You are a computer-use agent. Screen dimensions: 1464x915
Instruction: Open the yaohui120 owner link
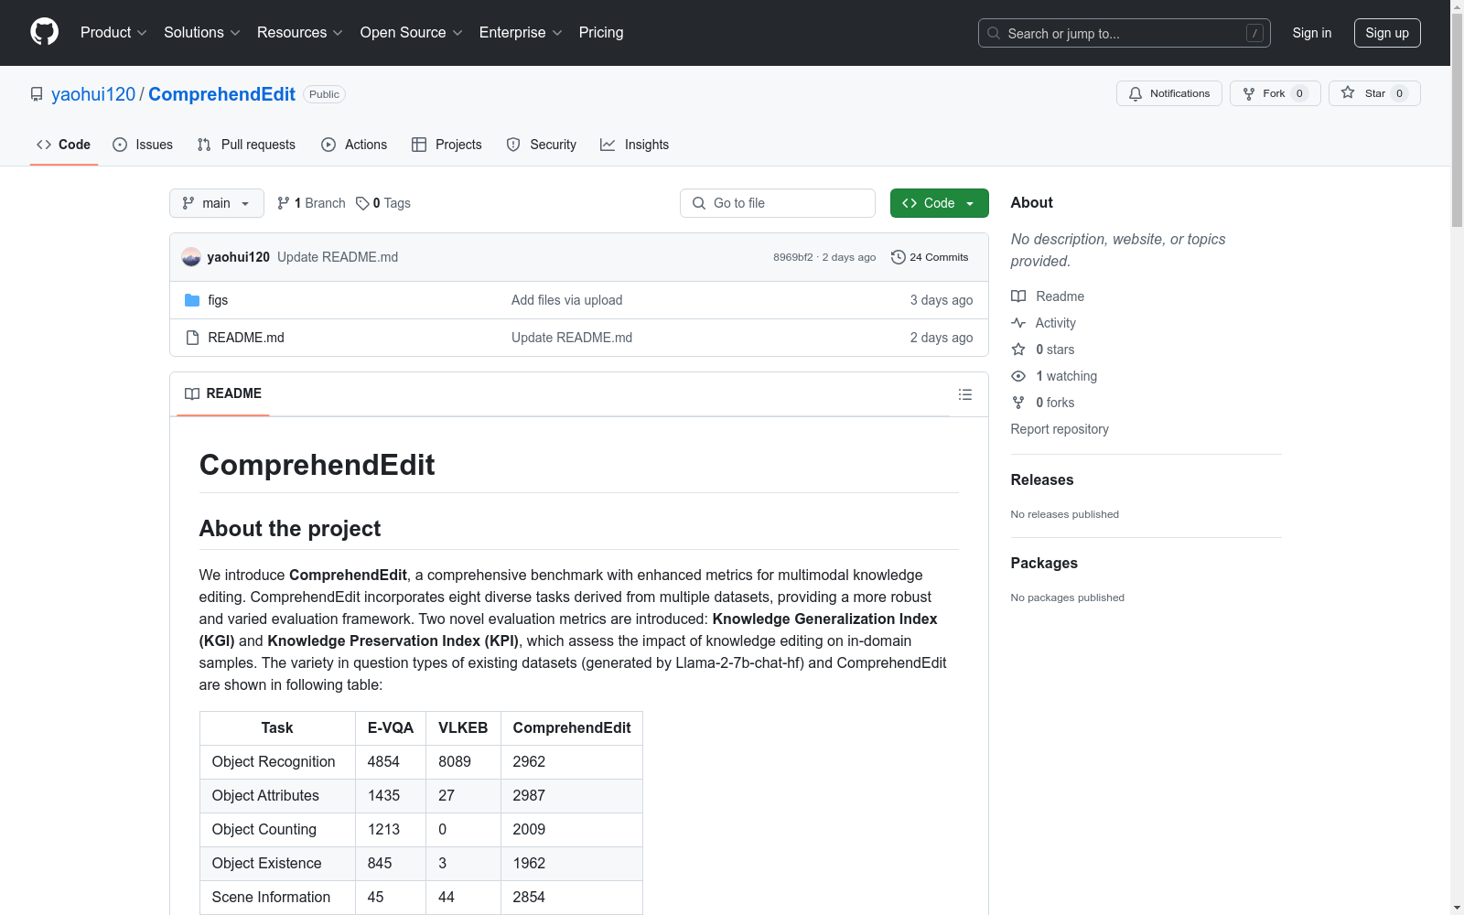[93, 94]
